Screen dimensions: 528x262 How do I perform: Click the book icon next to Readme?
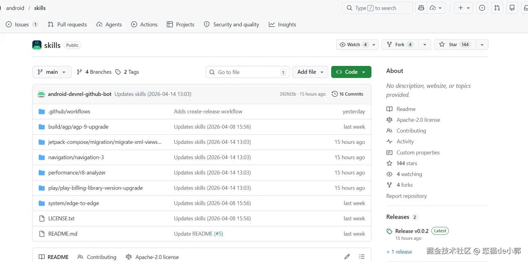coord(389,109)
